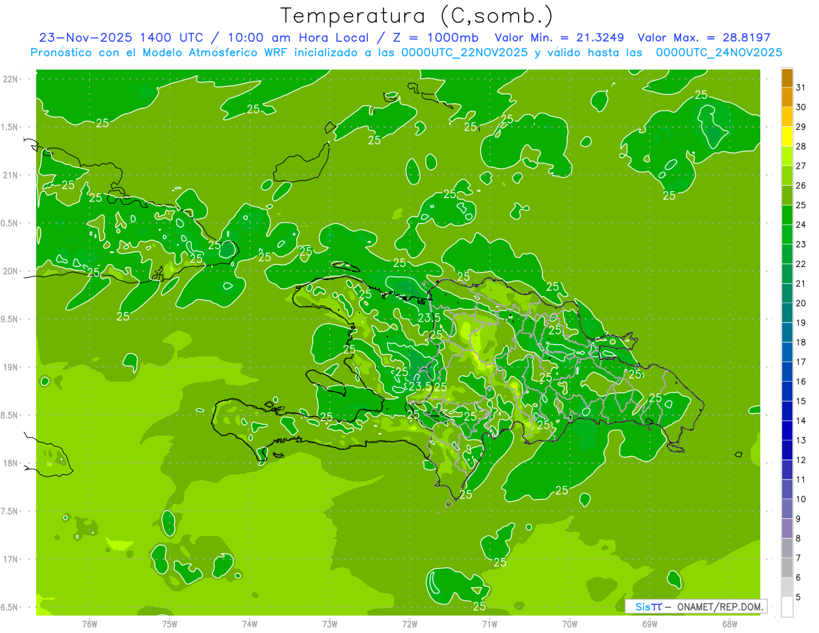The width and height of the screenshot is (819, 633).
Task: Click the "ONAMET/REP.DOM." credit label
Action: [x=719, y=606]
